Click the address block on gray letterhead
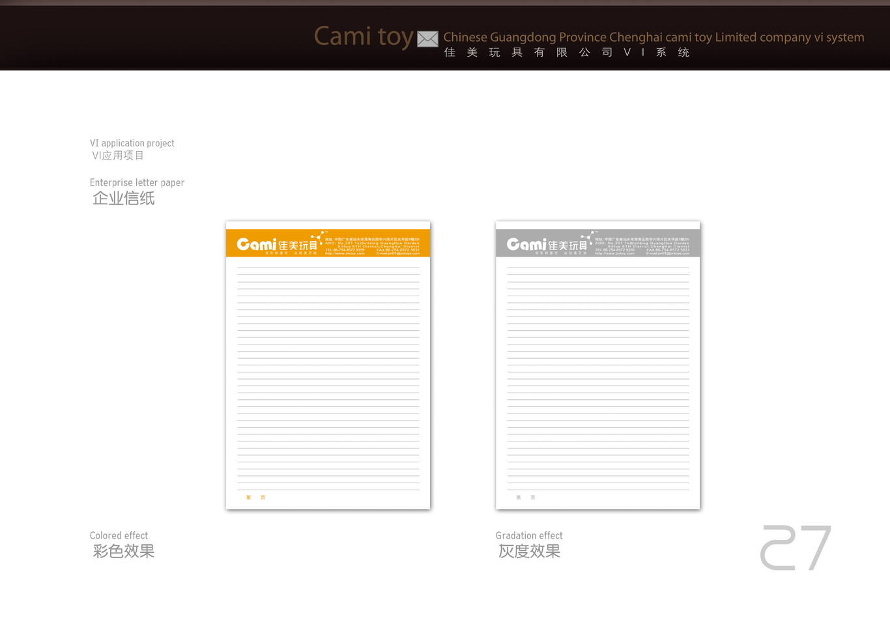Screen dimensions: 890x629 pos(642,246)
